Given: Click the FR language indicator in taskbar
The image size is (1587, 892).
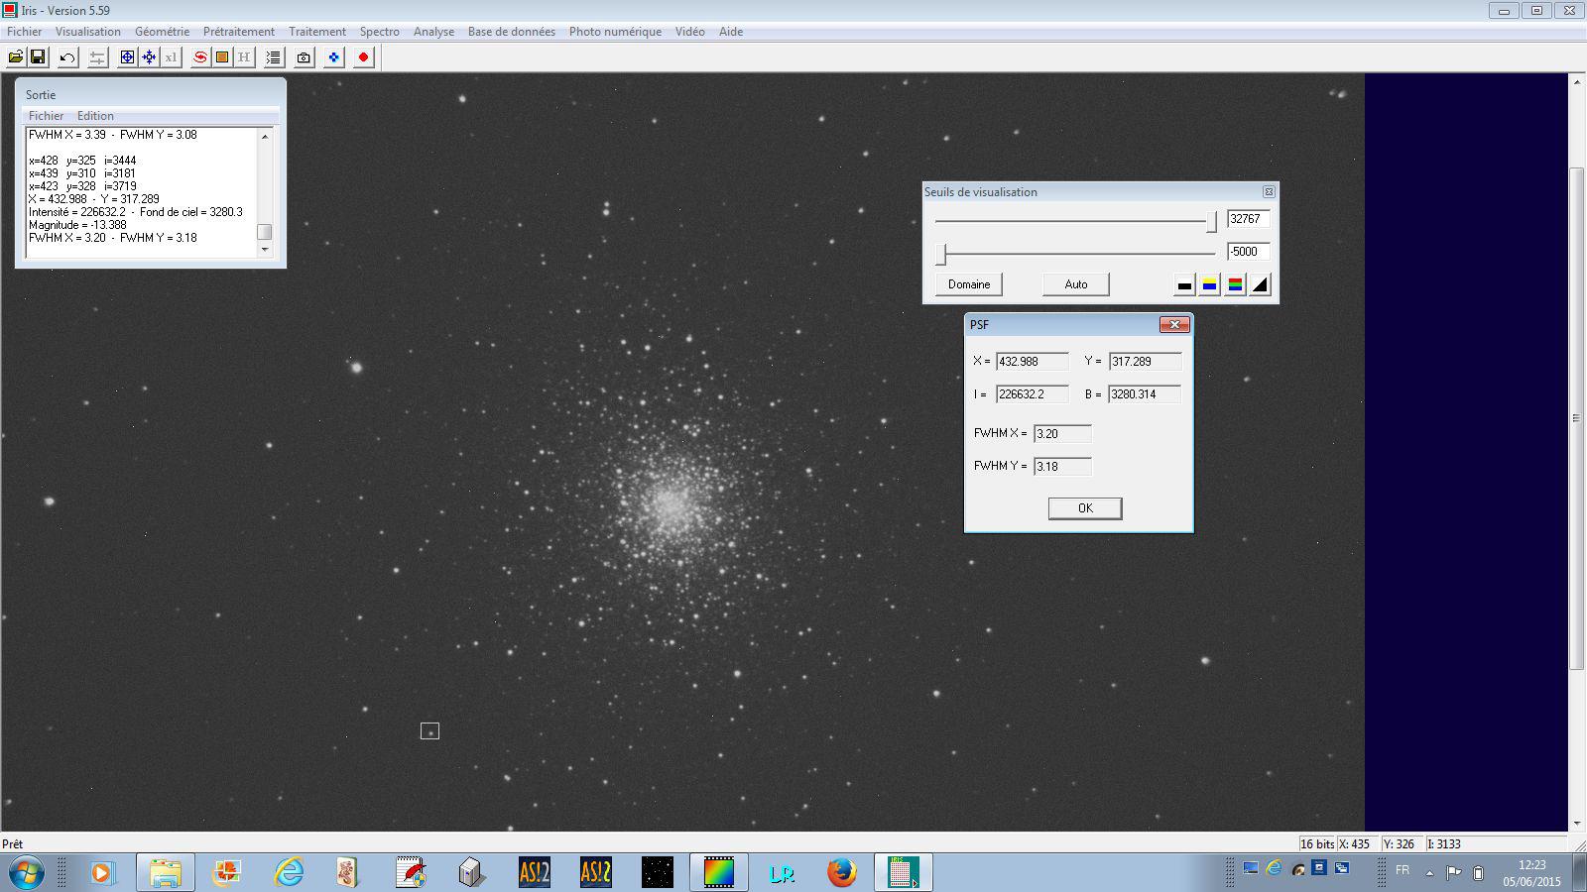Looking at the screenshot, I should click(x=1403, y=870).
